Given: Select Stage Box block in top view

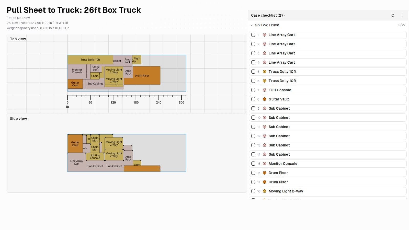Looking at the screenshot, I should pyautogui.click(x=96, y=68).
